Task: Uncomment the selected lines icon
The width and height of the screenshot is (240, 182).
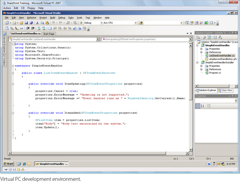Action: pyautogui.click(x=44, y=28)
